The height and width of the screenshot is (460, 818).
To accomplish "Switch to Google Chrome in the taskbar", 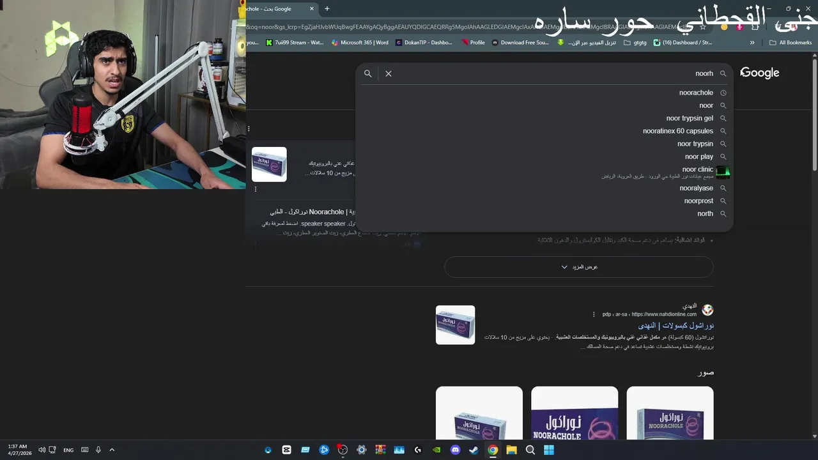I will click(493, 450).
